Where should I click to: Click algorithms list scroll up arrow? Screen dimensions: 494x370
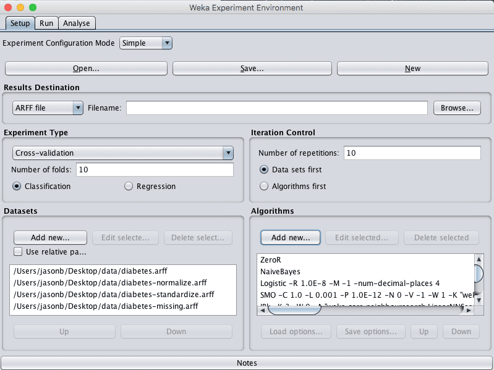(479, 259)
